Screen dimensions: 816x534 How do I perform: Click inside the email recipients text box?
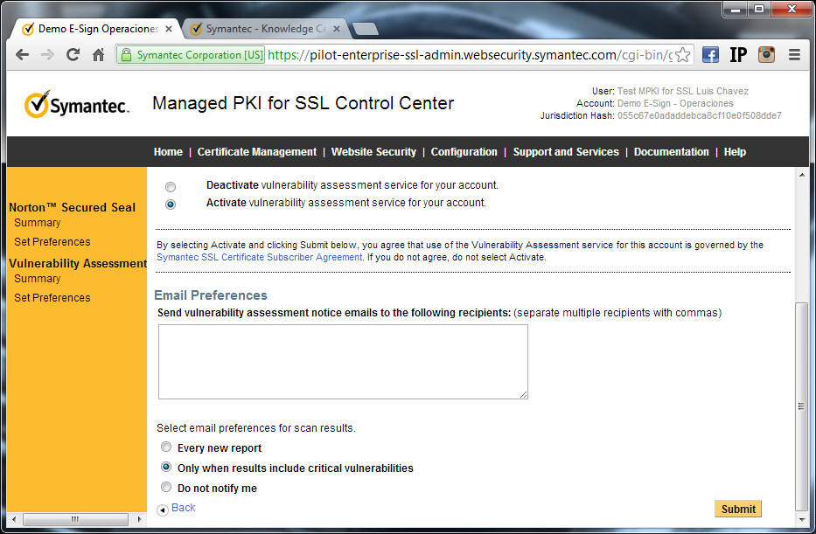343,362
